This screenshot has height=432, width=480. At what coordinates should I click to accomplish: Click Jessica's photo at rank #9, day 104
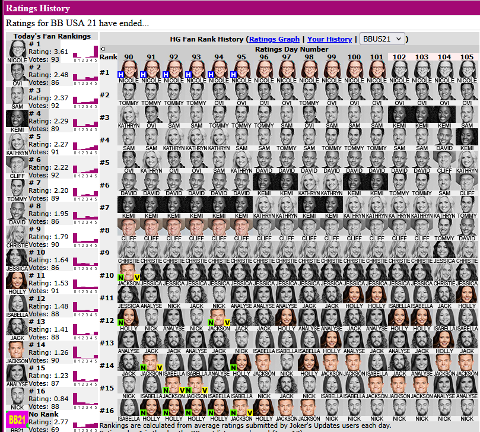point(444,249)
